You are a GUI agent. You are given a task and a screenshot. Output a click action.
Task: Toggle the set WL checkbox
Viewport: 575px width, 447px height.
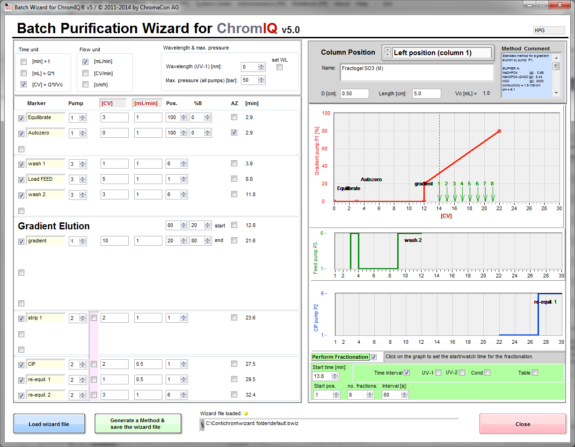279,67
